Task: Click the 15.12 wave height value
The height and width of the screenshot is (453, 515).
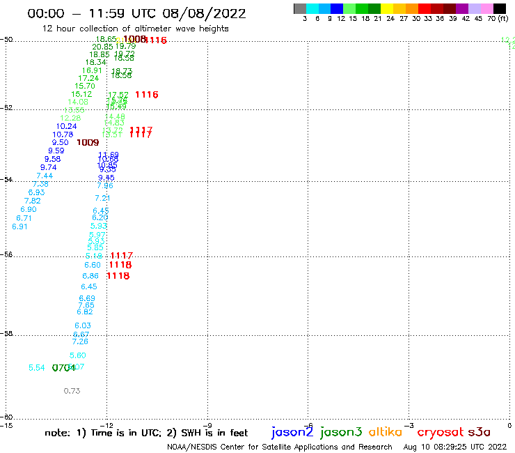Action: coord(81,94)
